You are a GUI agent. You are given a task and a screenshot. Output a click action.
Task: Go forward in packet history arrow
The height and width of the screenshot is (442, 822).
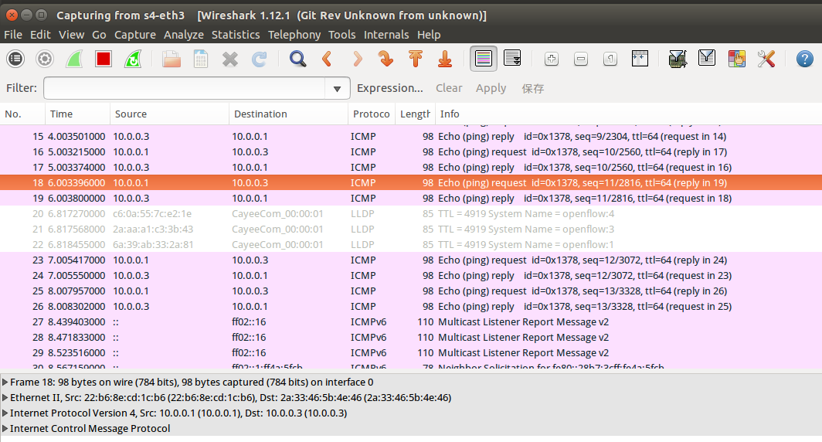[x=357, y=59]
